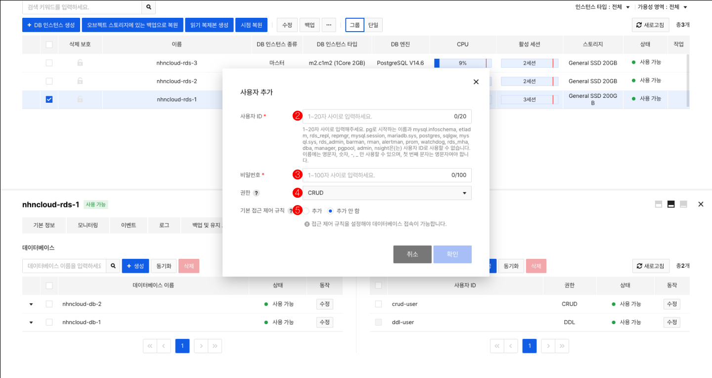Click 시점 복원 button

(251, 25)
